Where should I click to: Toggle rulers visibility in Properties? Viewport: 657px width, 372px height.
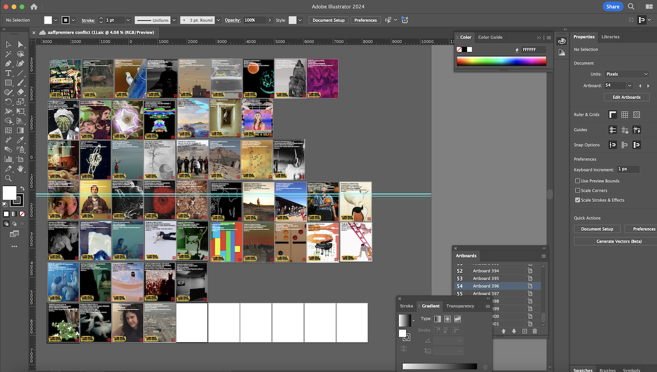(x=613, y=115)
